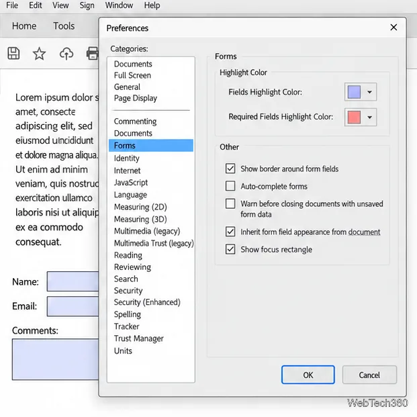Select Language category
Screen dimensions: 417x417
130,195
